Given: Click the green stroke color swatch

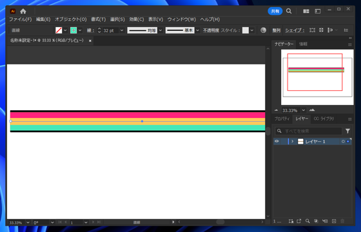Looking at the screenshot, I should pyautogui.click(x=73, y=30).
